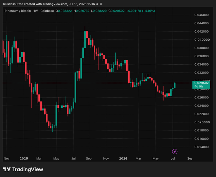Click the 0.014000 price axis label
This screenshot has width=216, height=177.
click(x=201, y=147)
